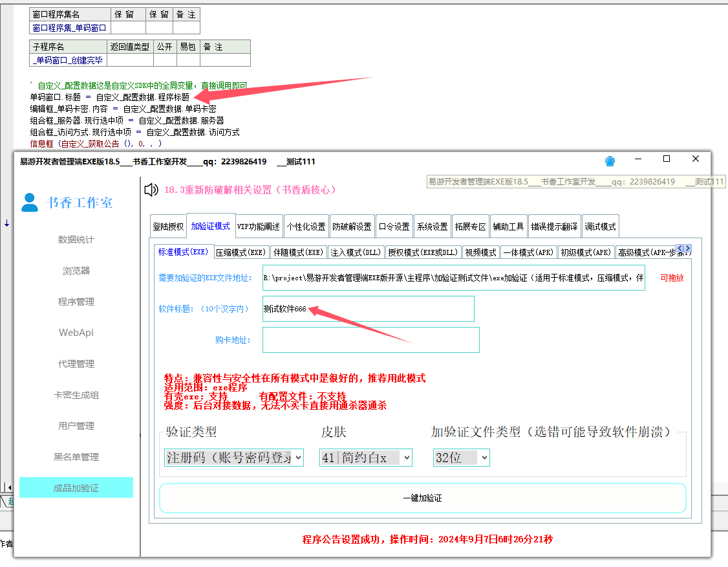Image resolution: width=728 pixels, height=567 pixels.
Task: Minimize the 易游 manager window
Action: tap(637, 159)
